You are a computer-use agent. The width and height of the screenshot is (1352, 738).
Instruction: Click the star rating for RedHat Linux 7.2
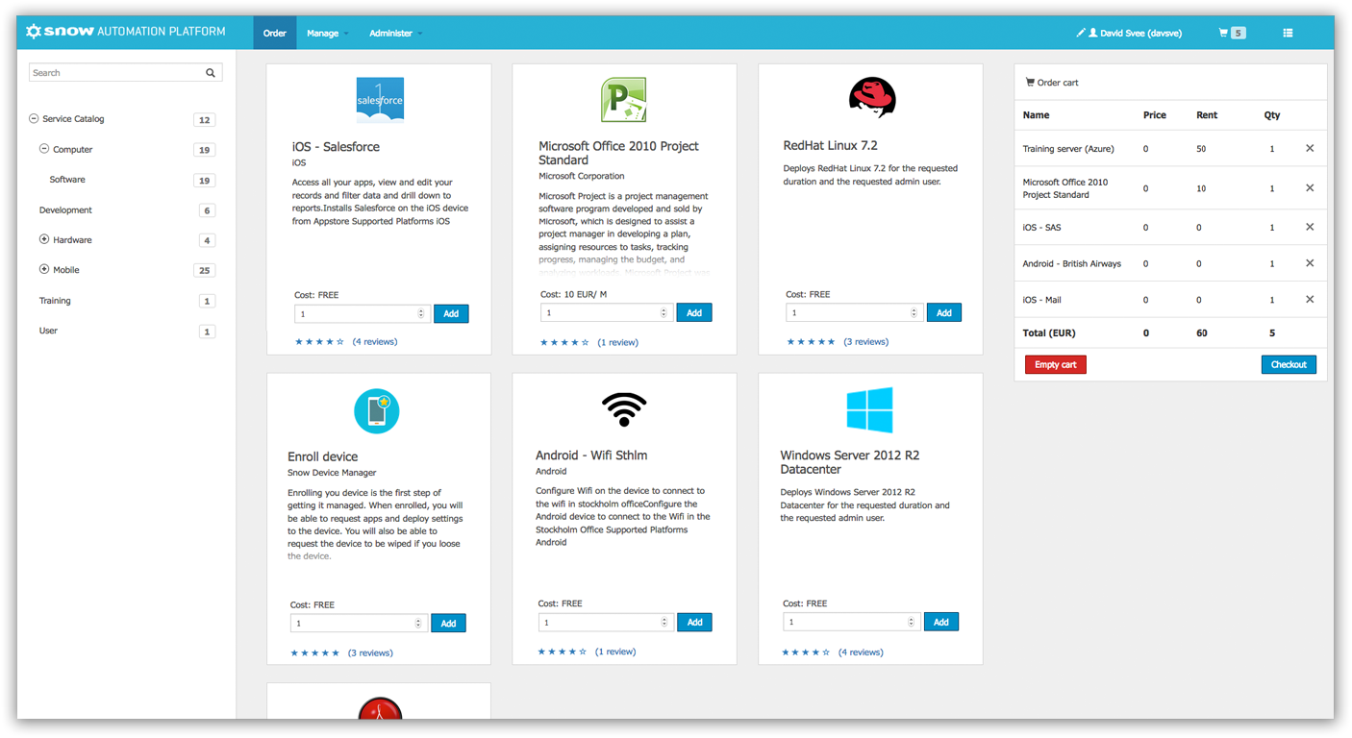[x=811, y=342]
